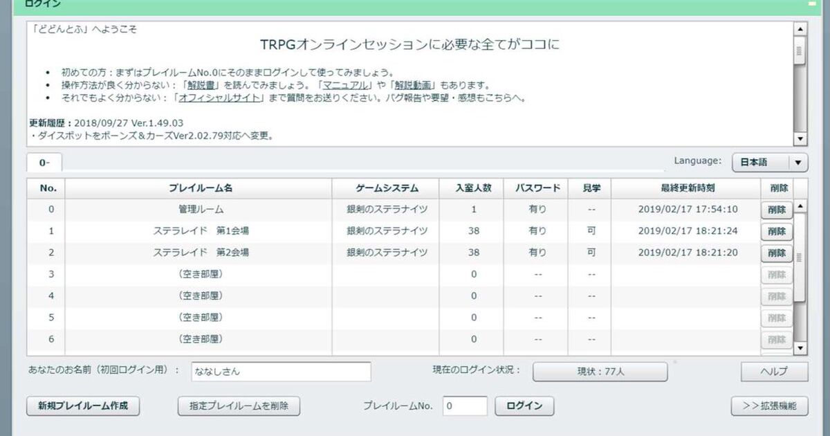
Task: Open the ヘルプ button
Action: [x=774, y=372]
